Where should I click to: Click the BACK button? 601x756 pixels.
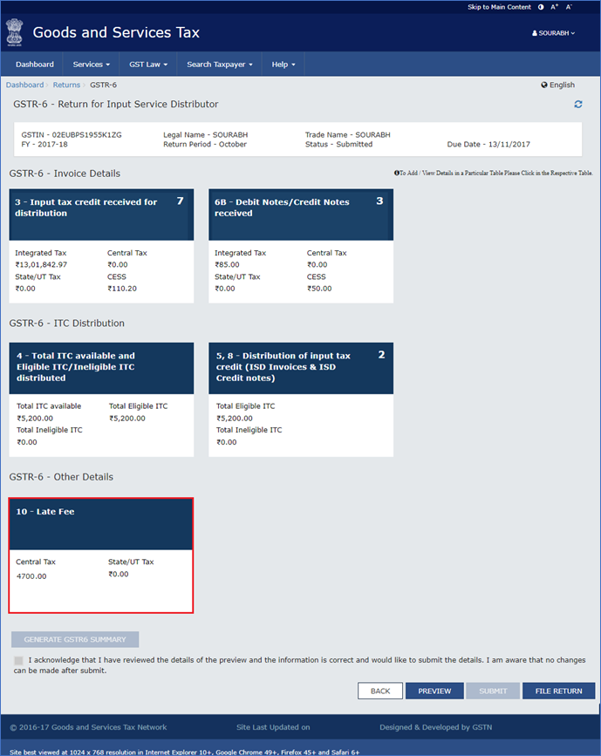(380, 691)
